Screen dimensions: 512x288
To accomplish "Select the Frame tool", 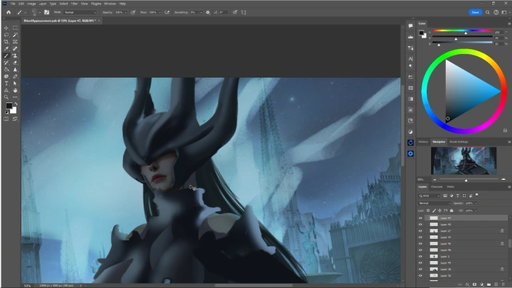I will click(x=15, y=42).
